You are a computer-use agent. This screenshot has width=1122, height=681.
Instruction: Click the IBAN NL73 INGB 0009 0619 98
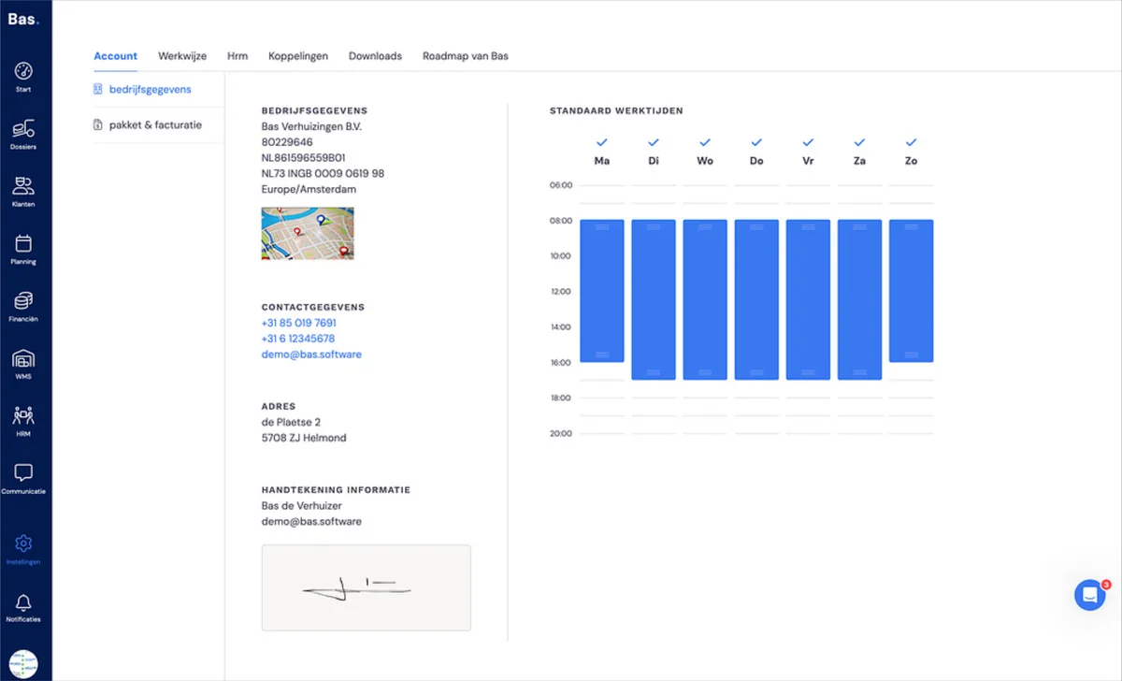[323, 174]
